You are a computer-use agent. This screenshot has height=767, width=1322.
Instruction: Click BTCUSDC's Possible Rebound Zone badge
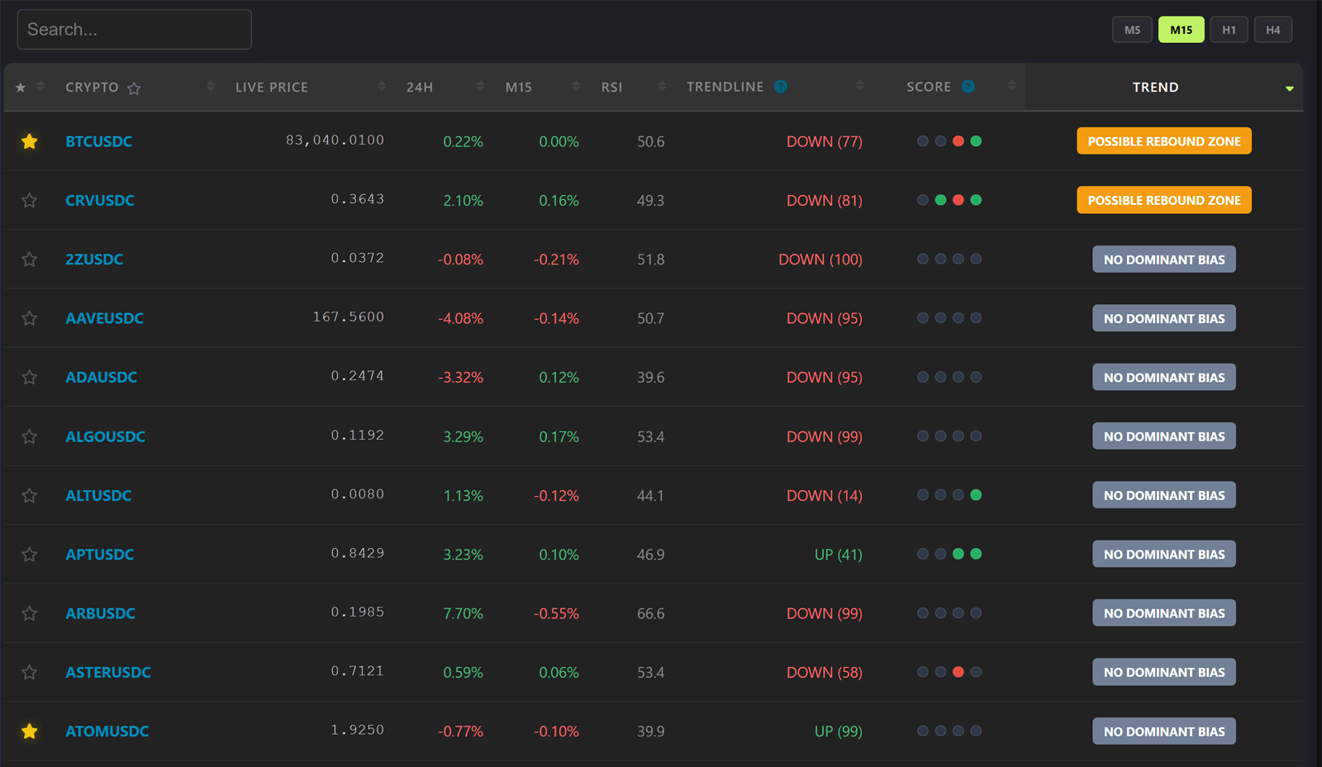click(x=1164, y=141)
